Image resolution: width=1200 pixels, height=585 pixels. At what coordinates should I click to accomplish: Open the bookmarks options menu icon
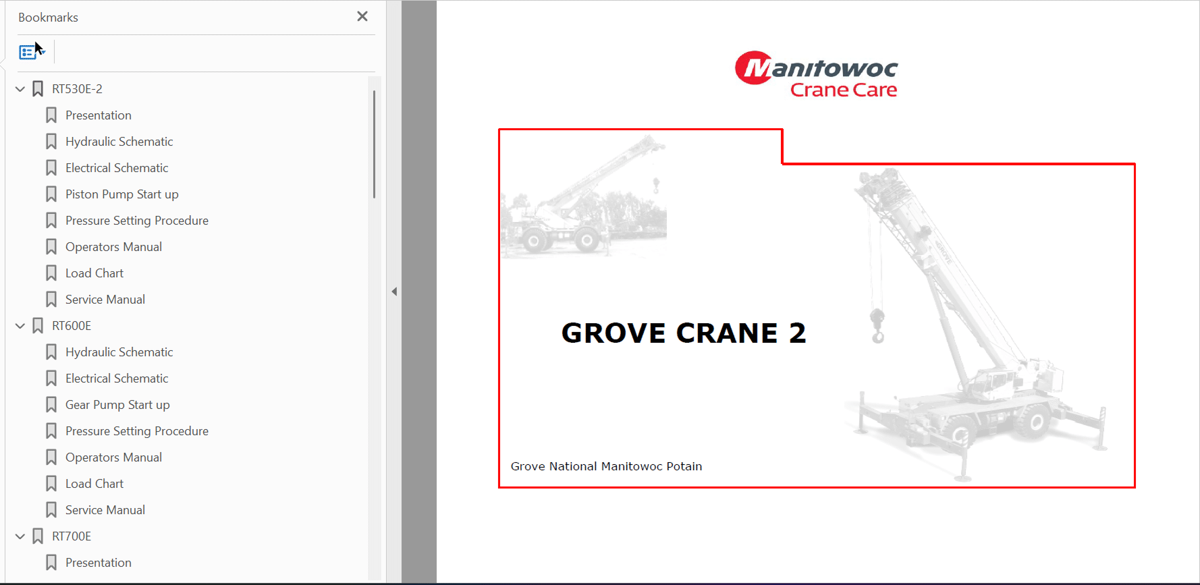pos(32,52)
